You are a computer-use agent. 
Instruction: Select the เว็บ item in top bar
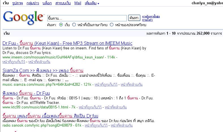(6, 3)
